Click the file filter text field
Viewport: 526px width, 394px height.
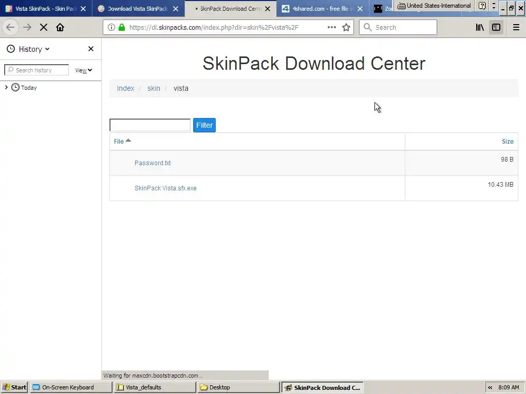click(x=150, y=125)
